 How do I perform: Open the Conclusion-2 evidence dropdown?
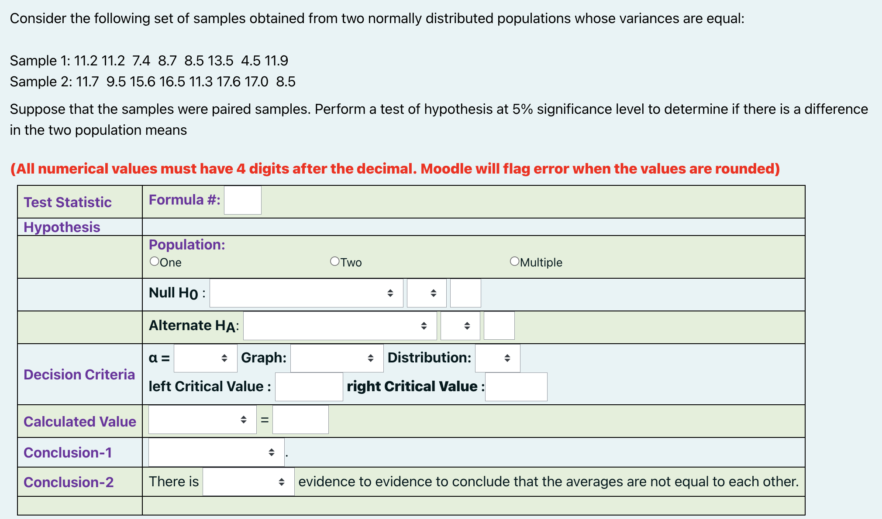pos(248,482)
